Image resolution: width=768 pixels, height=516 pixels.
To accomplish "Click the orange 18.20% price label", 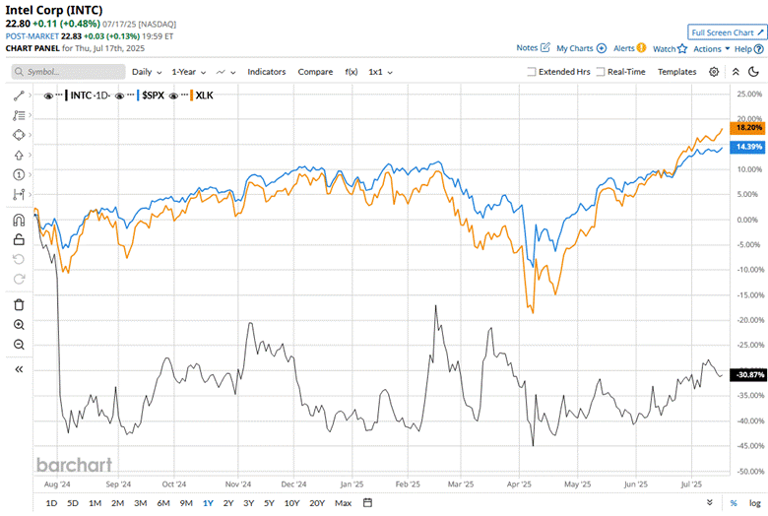I will (747, 128).
